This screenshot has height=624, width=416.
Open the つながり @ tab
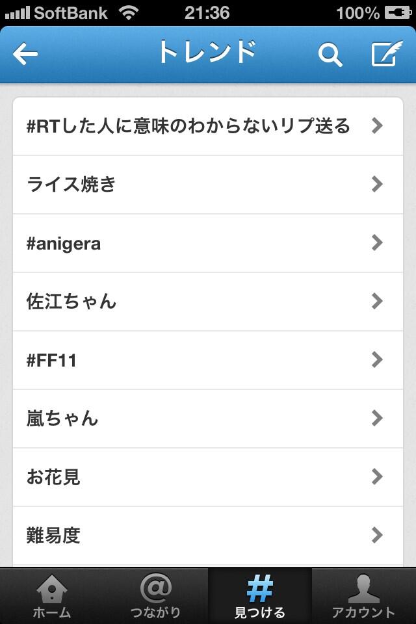[155, 596]
